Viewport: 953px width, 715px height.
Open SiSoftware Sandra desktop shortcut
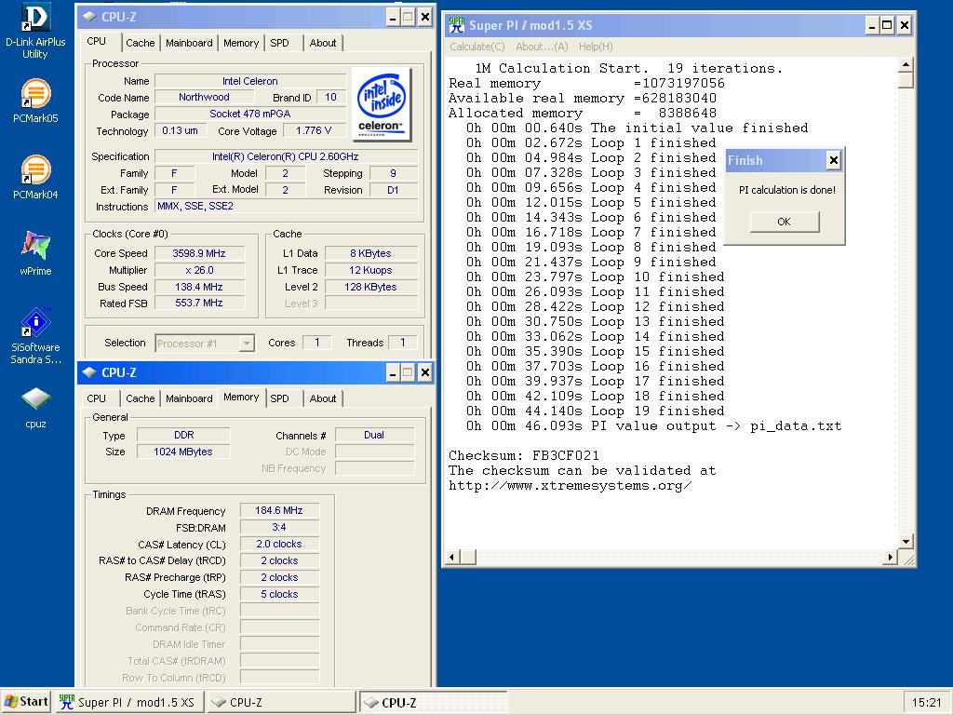[x=35, y=335]
